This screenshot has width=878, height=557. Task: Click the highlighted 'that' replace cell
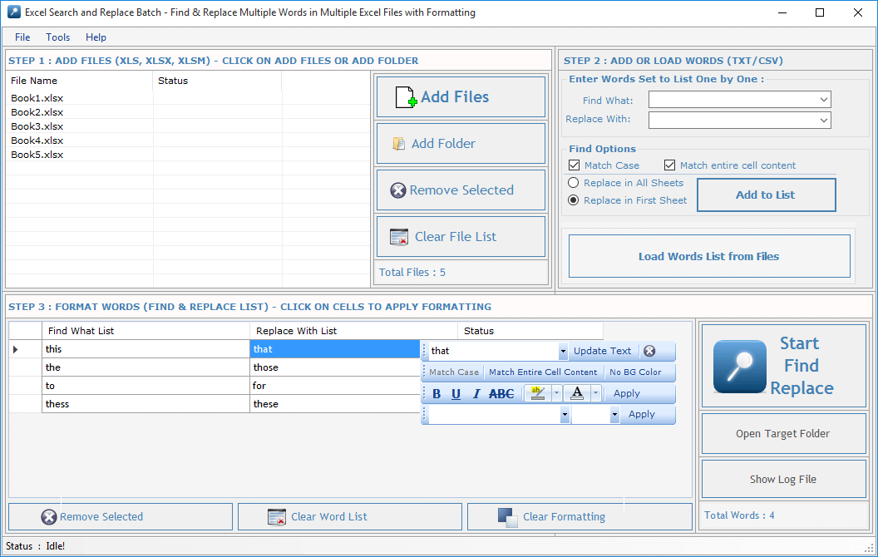tap(335, 349)
